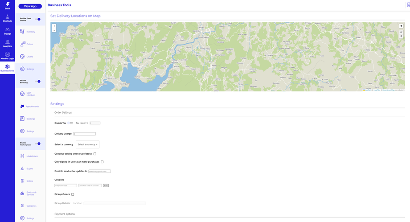
Task: Go to the Distribute section
Action: tap(7, 18)
